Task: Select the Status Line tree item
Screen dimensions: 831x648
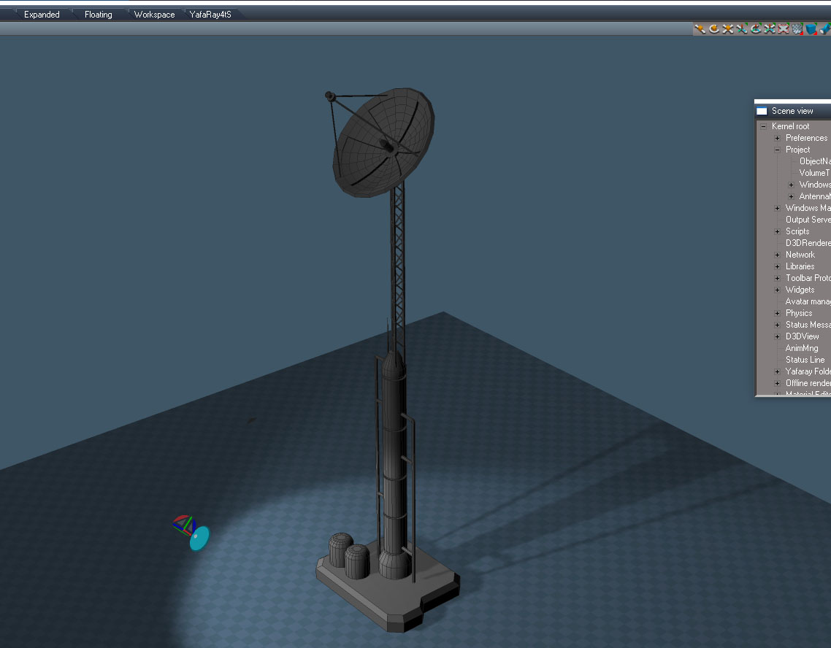Action: (805, 359)
